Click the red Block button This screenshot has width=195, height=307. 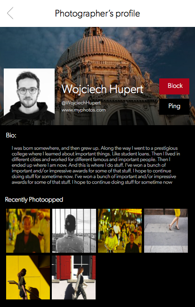tap(174, 86)
